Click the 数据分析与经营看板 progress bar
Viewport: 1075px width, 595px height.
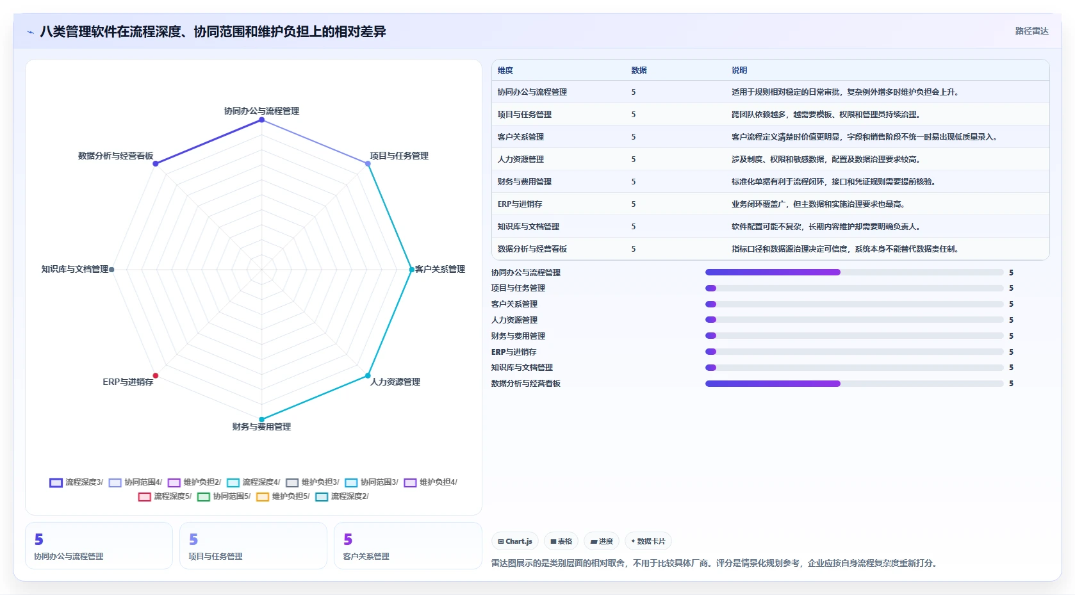854,384
